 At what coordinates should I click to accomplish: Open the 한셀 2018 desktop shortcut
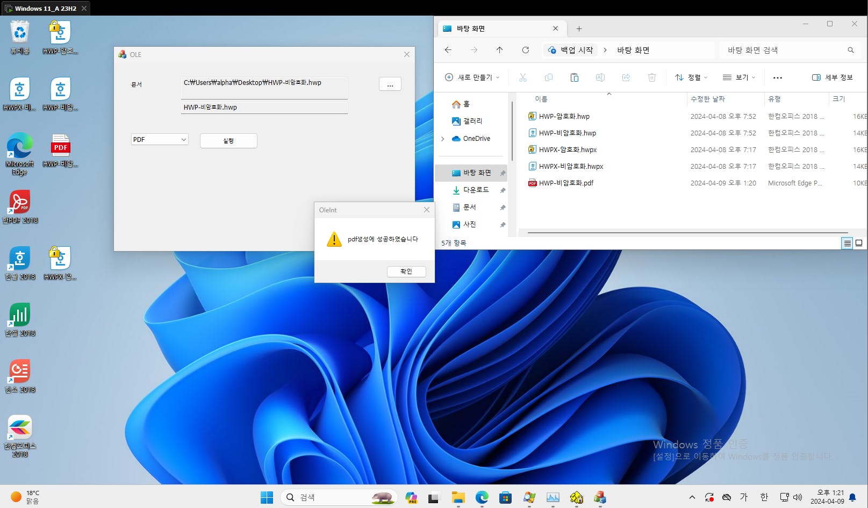(20, 319)
